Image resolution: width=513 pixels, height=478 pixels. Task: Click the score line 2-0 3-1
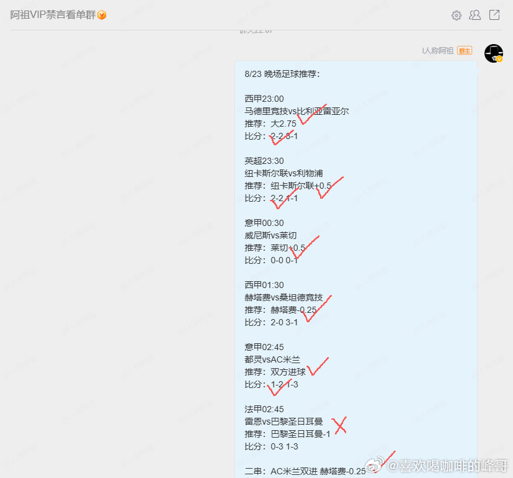(271, 322)
